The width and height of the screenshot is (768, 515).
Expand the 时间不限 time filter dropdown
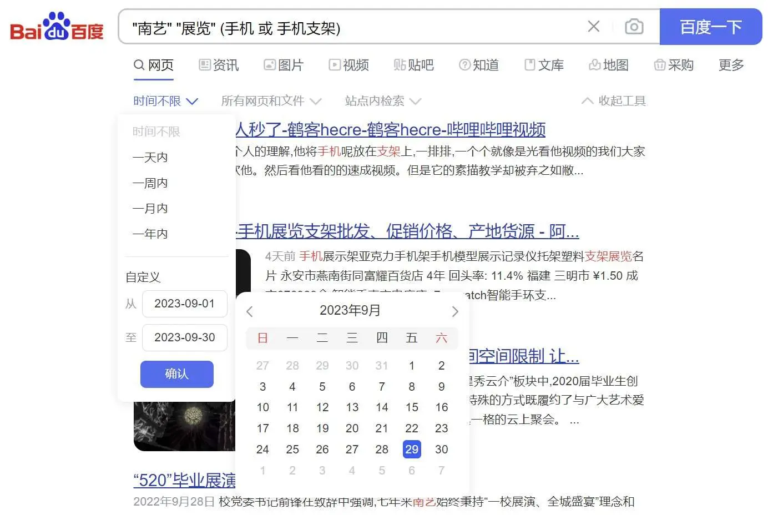[165, 101]
